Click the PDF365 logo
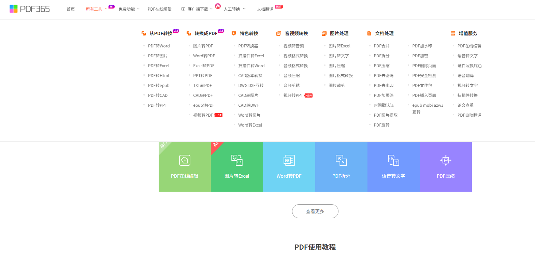The image size is (535, 266). 30,9
